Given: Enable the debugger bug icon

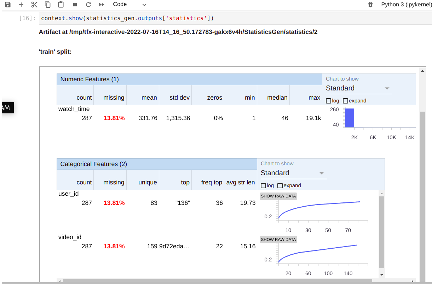Looking at the screenshot, I should coord(370,5).
